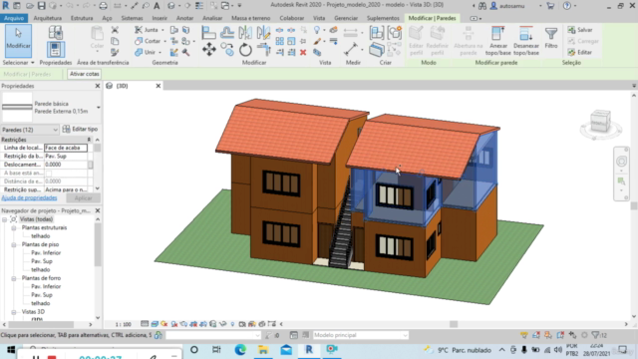Click the Save icon in quick access toolbar
Image resolution: width=638 pixels, height=359 pixels.
click(x=41, y=6)
